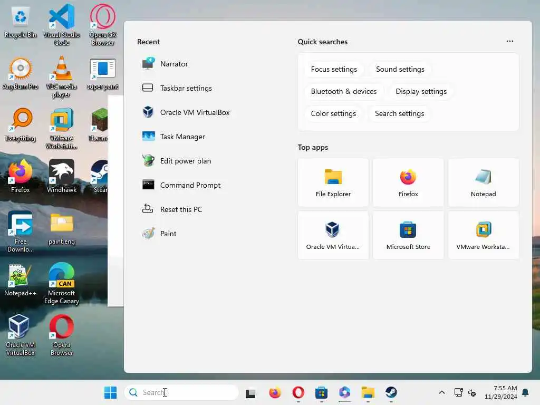Select Firefox desktop shortcut
This screenshot has width=540, height=405.
pyautogui.click(x=21, y=176)
